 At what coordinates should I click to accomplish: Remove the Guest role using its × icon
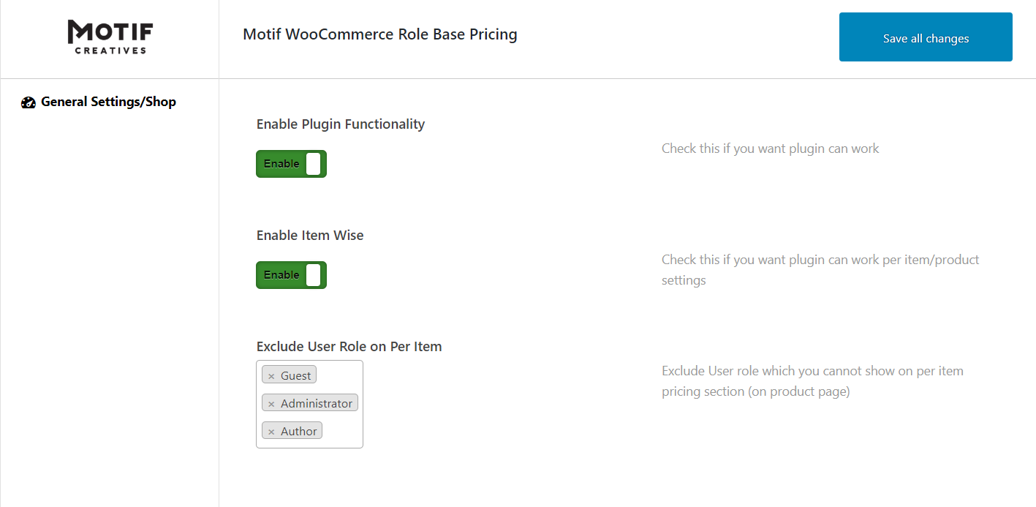(x=271, y=374)
